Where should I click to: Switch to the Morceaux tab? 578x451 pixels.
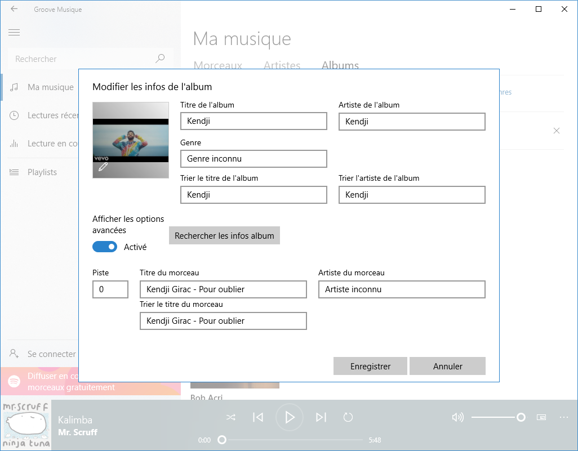218,65
